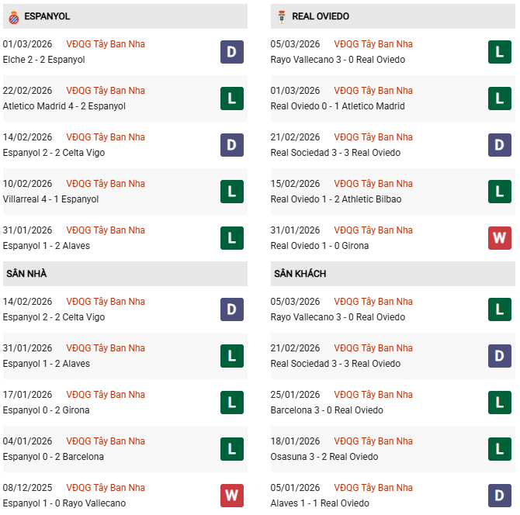Image resolution: width=520 pixels, height=515 pixels.
Task: Select the Sân Khách section header
Action: [x=300, y=274]
